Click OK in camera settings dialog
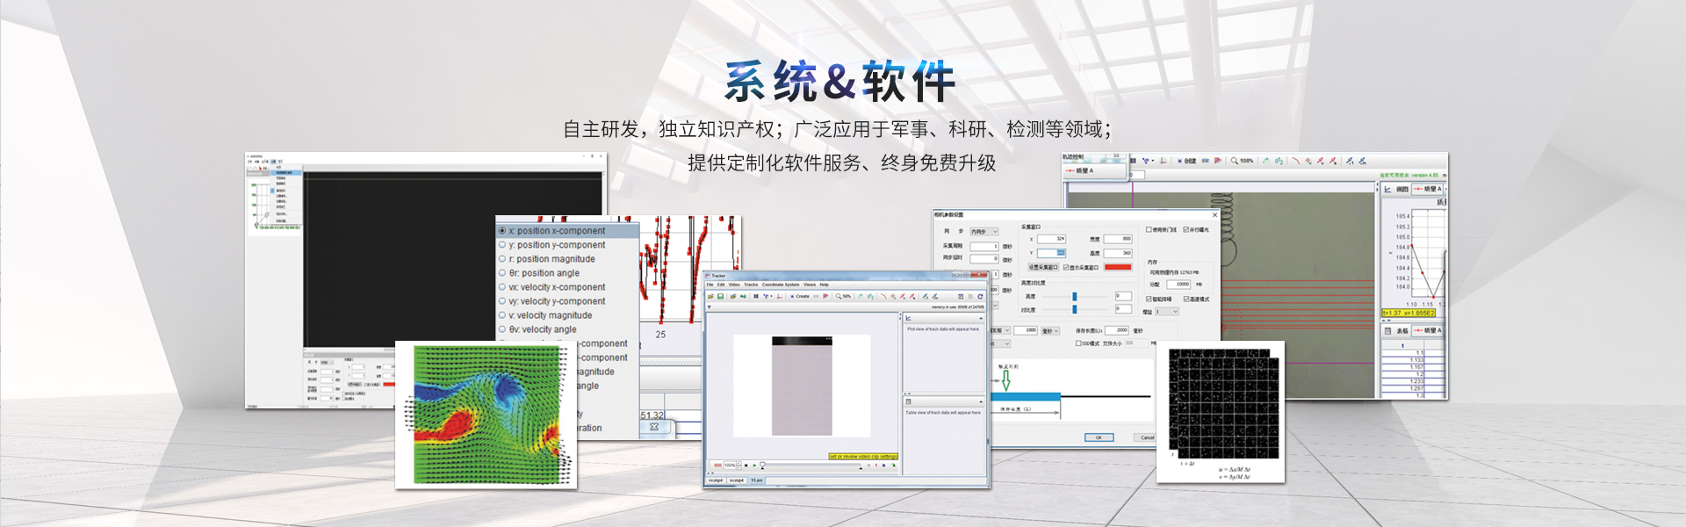 (1098, 437)
